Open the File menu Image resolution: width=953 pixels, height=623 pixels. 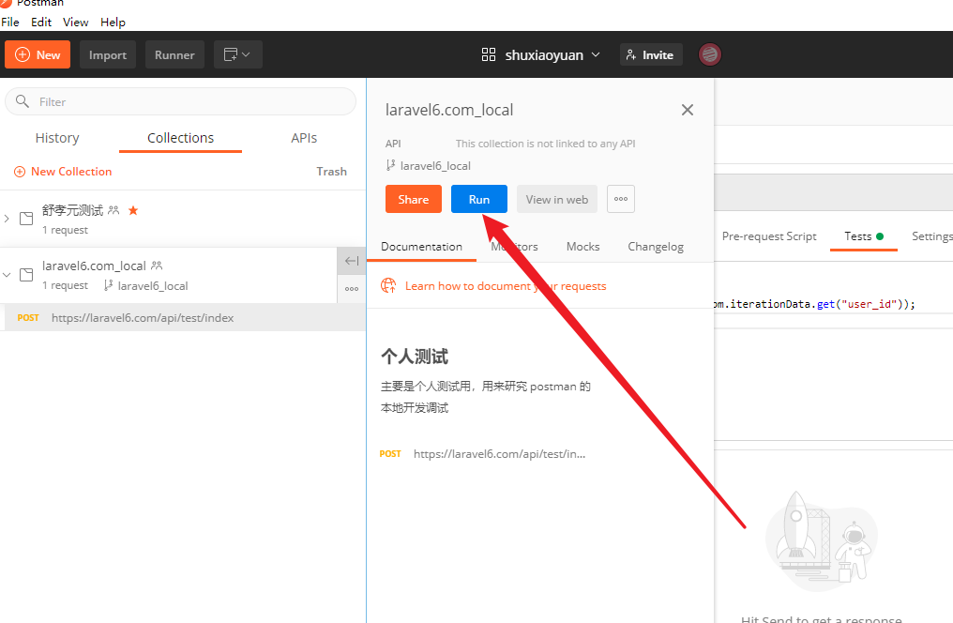coord(10,22)
